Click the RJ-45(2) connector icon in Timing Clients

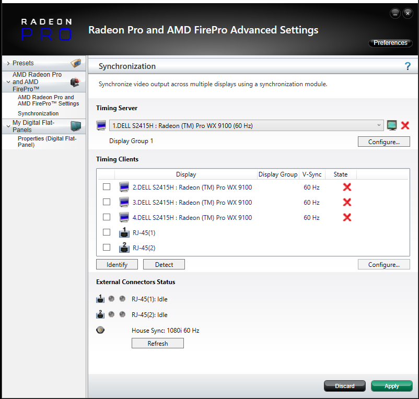tap(124, 248)
